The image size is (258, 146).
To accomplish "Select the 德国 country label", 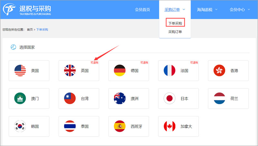I will [134, 71].
